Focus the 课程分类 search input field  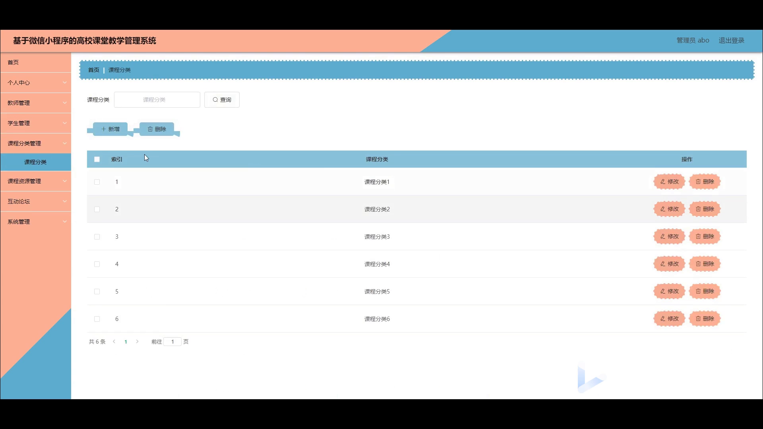click(x=157, y=100)
